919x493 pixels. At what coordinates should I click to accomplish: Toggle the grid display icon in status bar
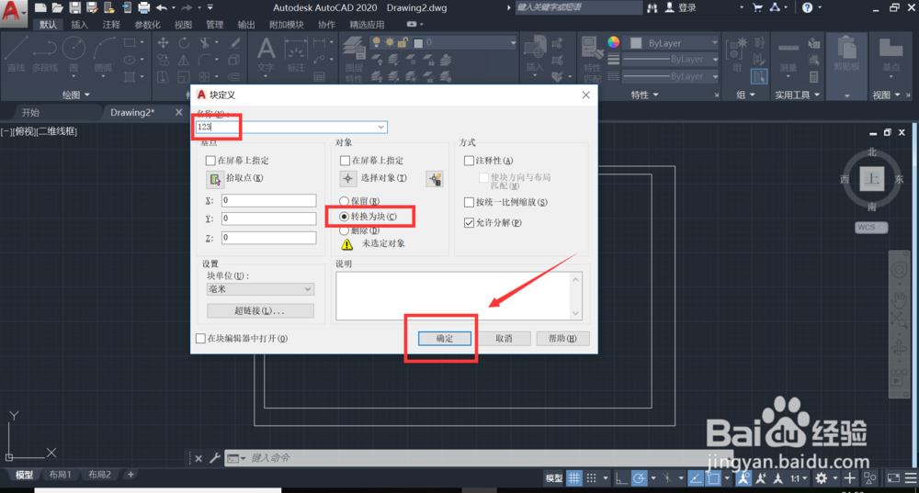click(573, 478)
